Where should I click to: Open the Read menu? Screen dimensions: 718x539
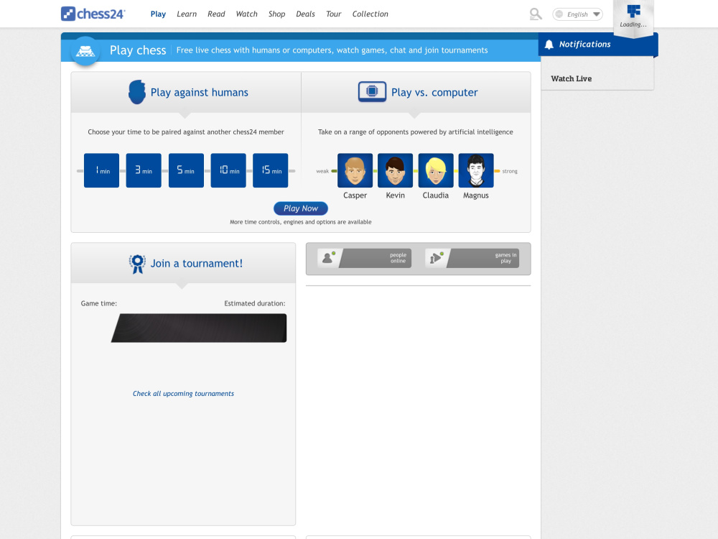[x=216, y=14]
